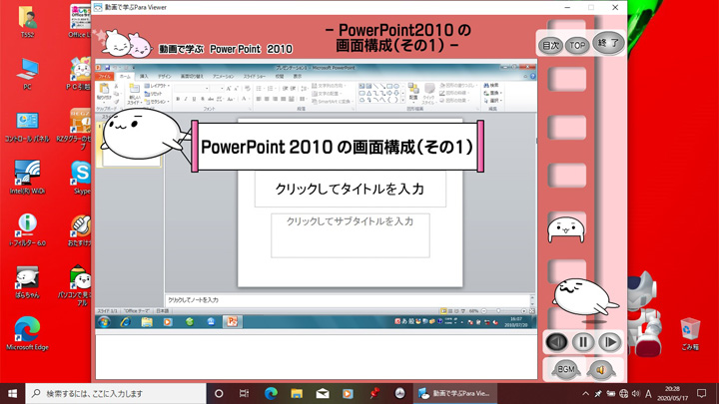Open Microsoft Edge desktop shortcut

[x=27, y=332]
